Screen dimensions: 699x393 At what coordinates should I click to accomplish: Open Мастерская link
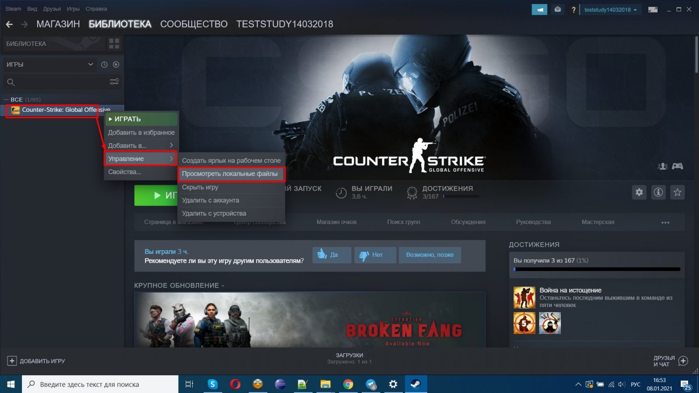point(598,222)
